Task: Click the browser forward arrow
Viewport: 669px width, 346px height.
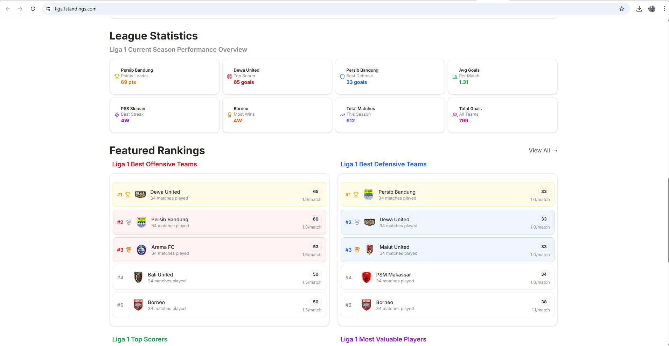Action: click(20, 9)
